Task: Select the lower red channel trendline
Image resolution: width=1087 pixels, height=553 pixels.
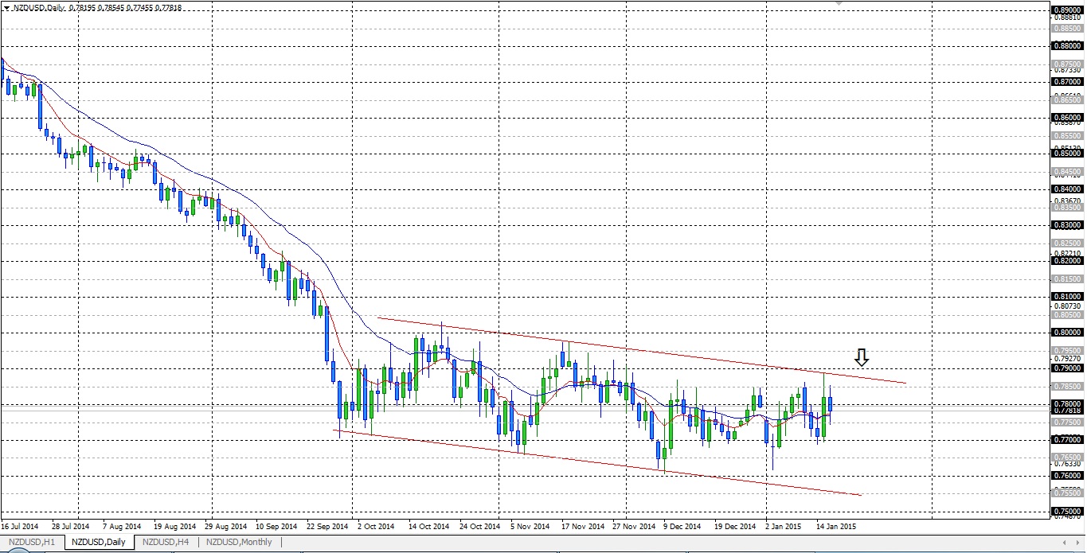Action: click(597, 463)
